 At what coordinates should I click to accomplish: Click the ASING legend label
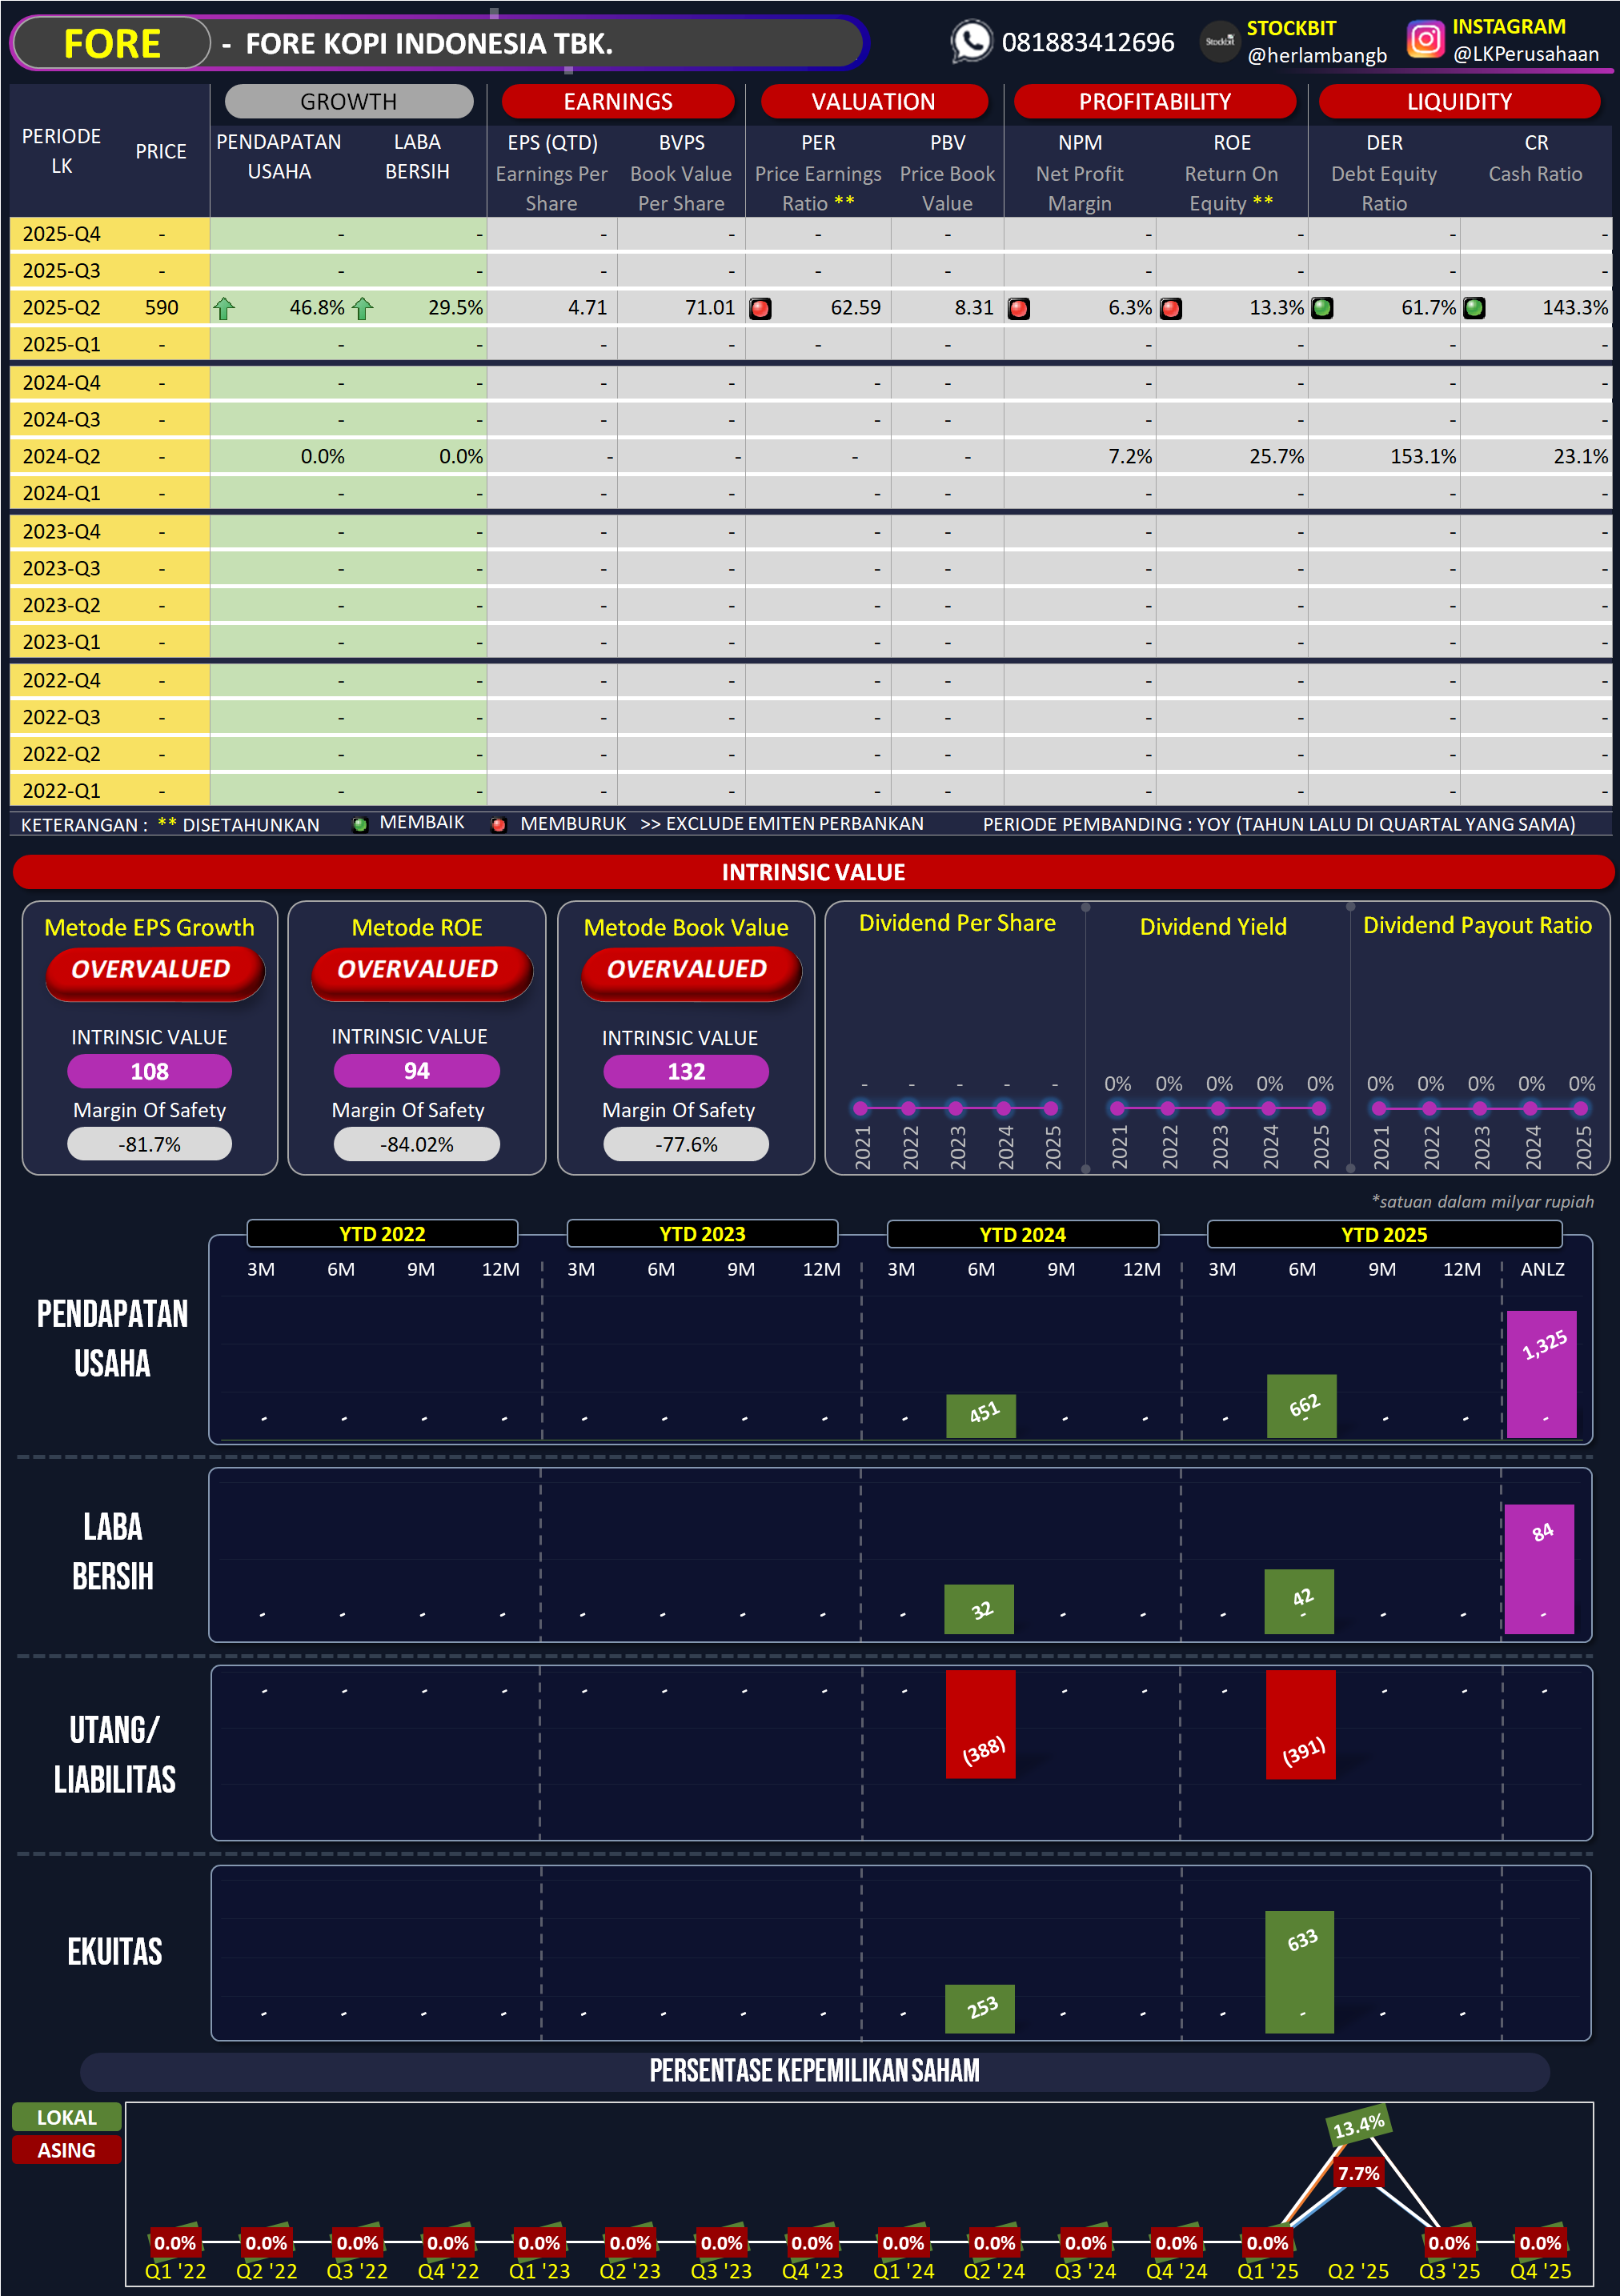(67, 2150)
